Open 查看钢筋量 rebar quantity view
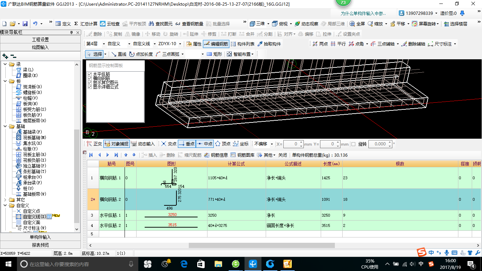 (189, 24)
